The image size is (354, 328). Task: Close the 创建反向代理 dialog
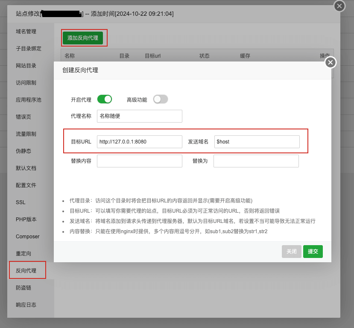point(331,63)
